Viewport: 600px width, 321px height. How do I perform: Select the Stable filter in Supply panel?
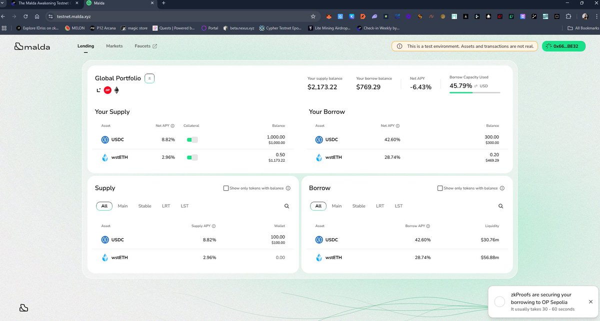pos(144,206)
